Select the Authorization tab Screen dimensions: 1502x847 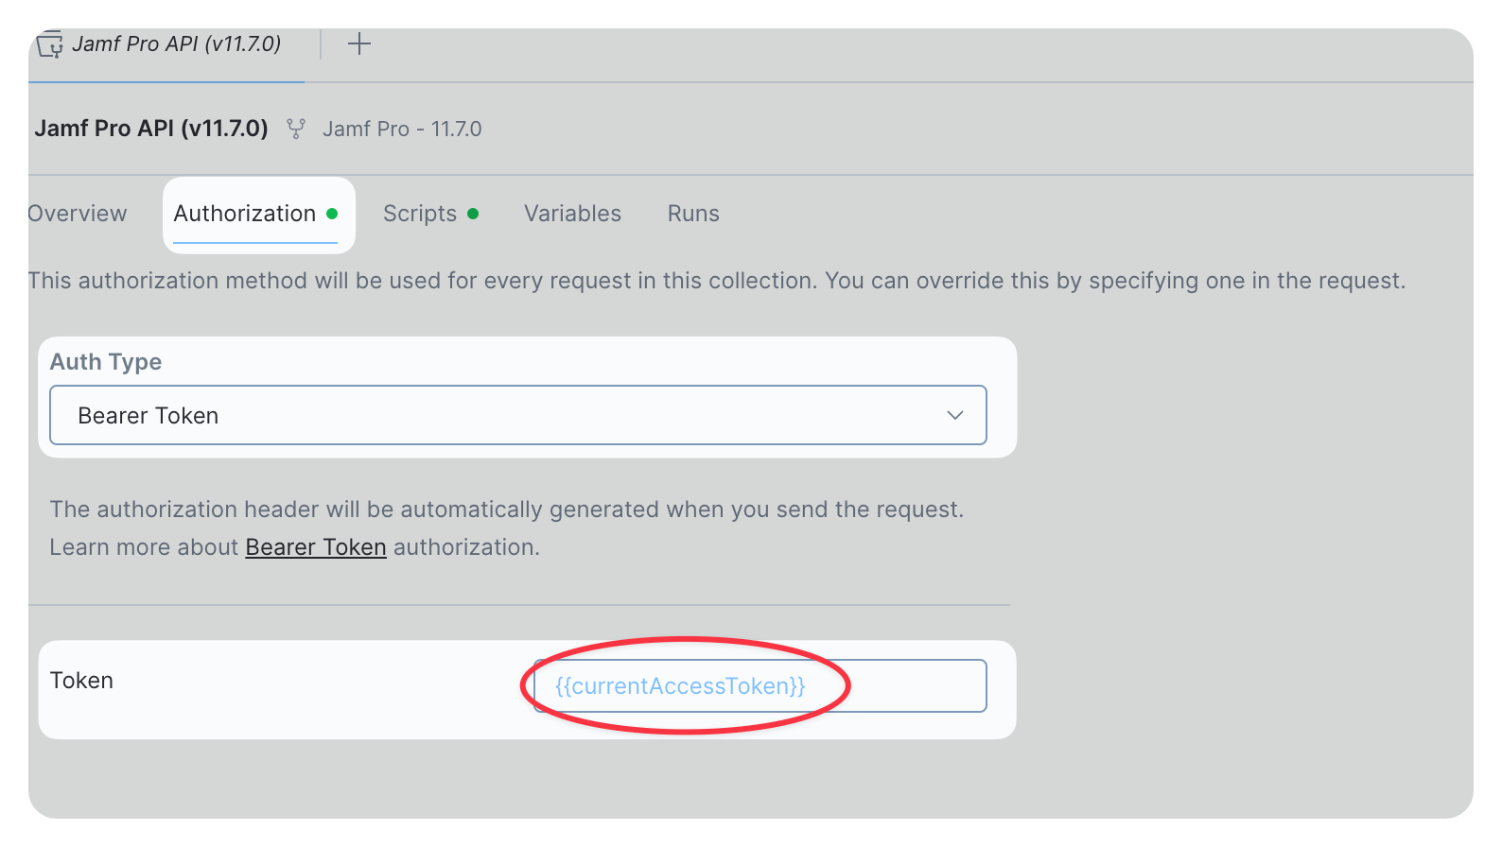(x=244, y=214)
